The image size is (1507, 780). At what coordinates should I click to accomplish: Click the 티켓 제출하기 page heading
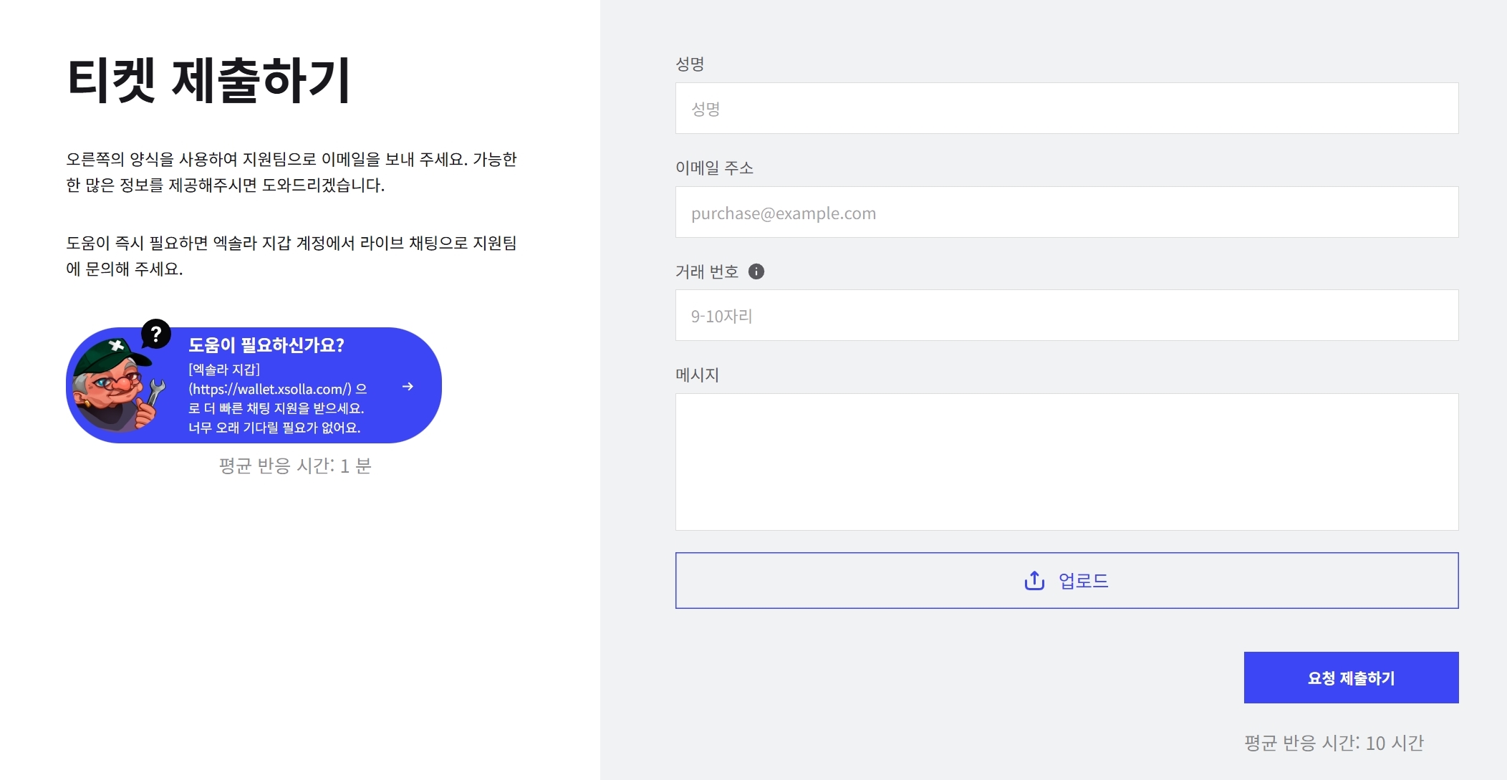(208, 80)
